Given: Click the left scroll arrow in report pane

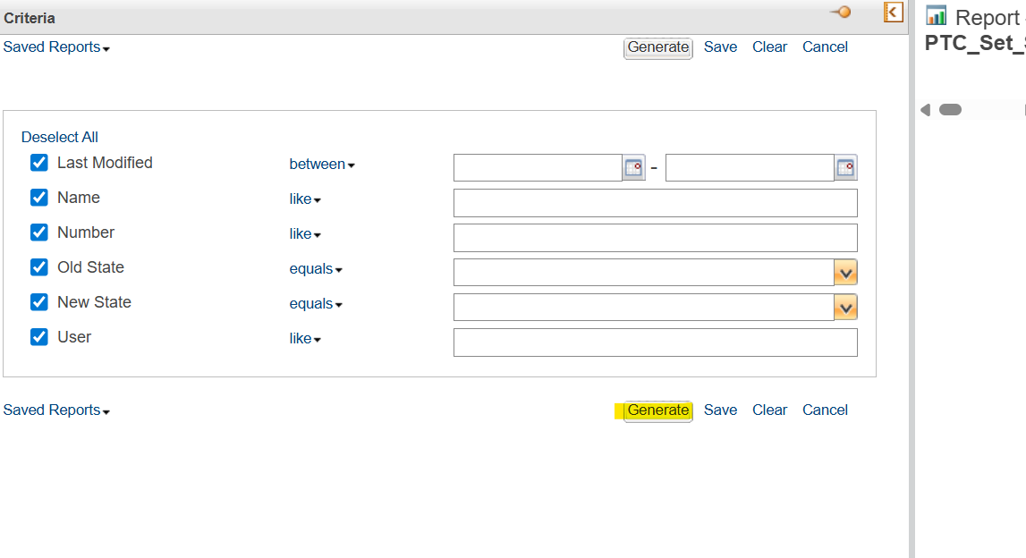Looking at the screenshot, I should point(926,109).
